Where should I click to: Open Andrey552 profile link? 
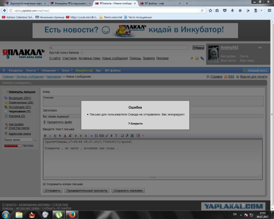[x=229, y=47]
